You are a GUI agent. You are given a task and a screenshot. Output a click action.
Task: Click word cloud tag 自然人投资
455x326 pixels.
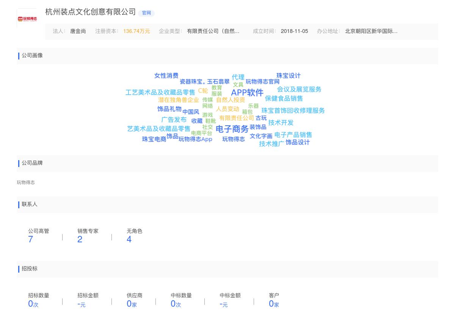(231, 100)
